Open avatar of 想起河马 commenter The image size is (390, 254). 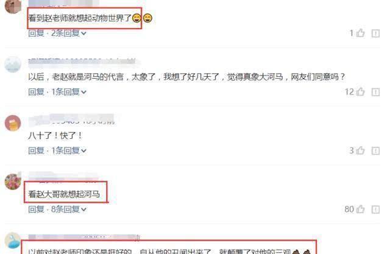pyautogui.click(x=13, y=182)
